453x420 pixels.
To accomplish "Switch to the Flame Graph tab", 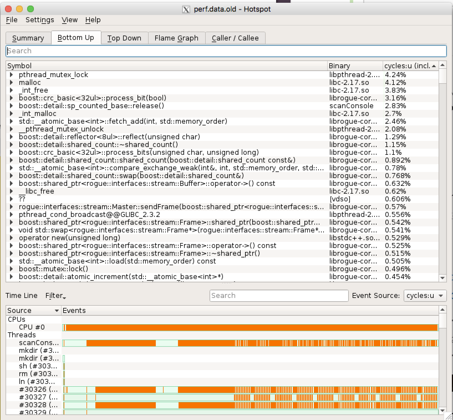I will (x=176, y=38).
